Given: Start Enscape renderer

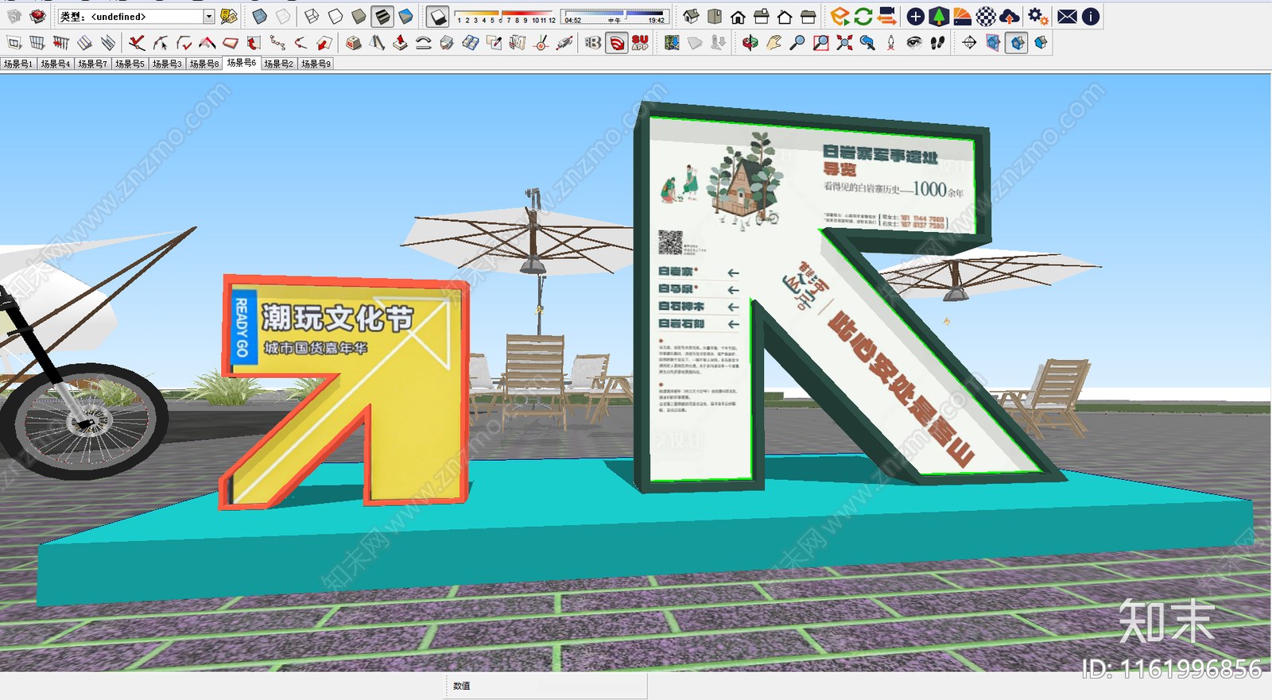Looking at the screenshot, I should pyautogui.click(x=840, y=16).
